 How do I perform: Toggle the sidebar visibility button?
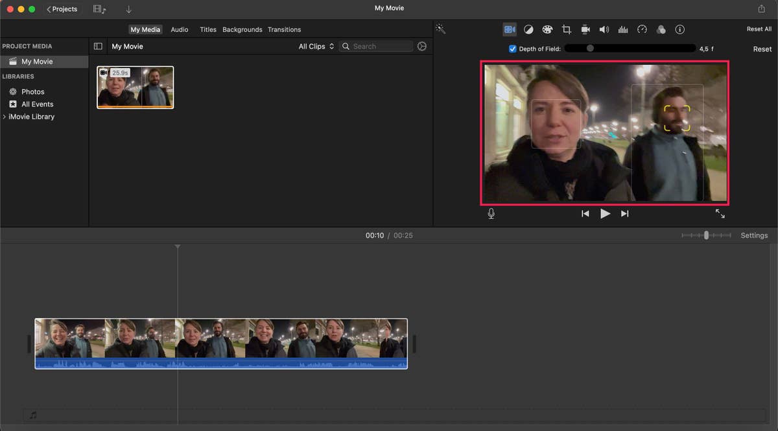(98, 47)
